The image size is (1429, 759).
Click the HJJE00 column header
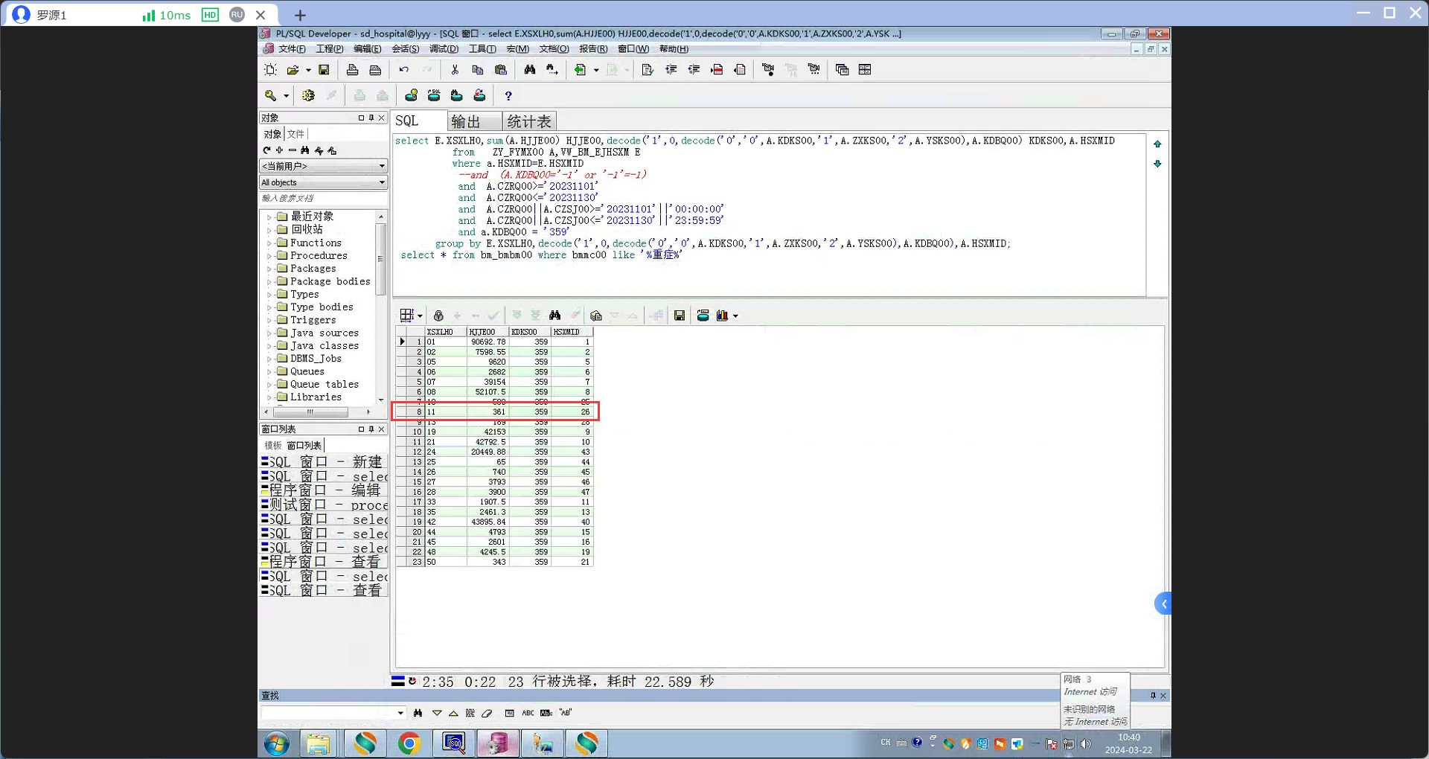pos(487,332)
